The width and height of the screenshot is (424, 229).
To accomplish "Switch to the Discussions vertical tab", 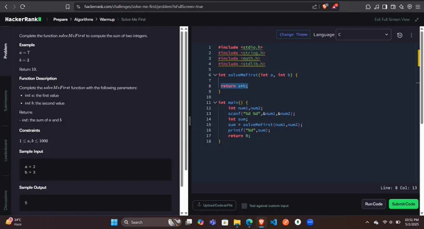I will [6, 200].
